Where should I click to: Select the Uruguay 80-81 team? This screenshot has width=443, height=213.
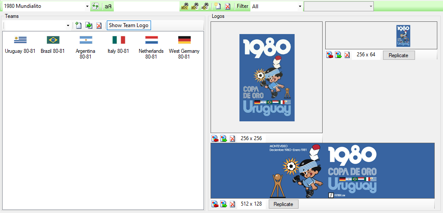click(x=20, y=45)
